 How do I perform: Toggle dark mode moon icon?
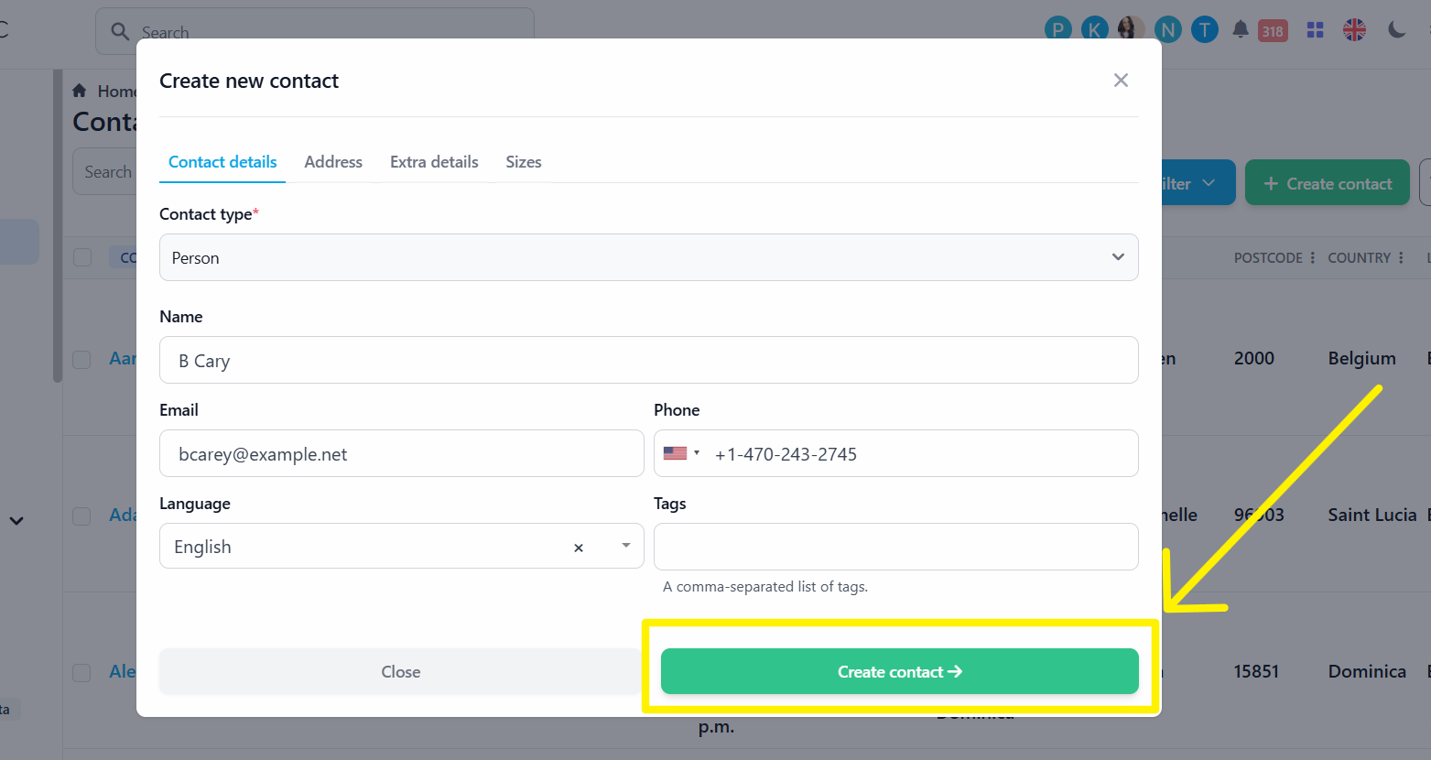(x=1396, y=30)
